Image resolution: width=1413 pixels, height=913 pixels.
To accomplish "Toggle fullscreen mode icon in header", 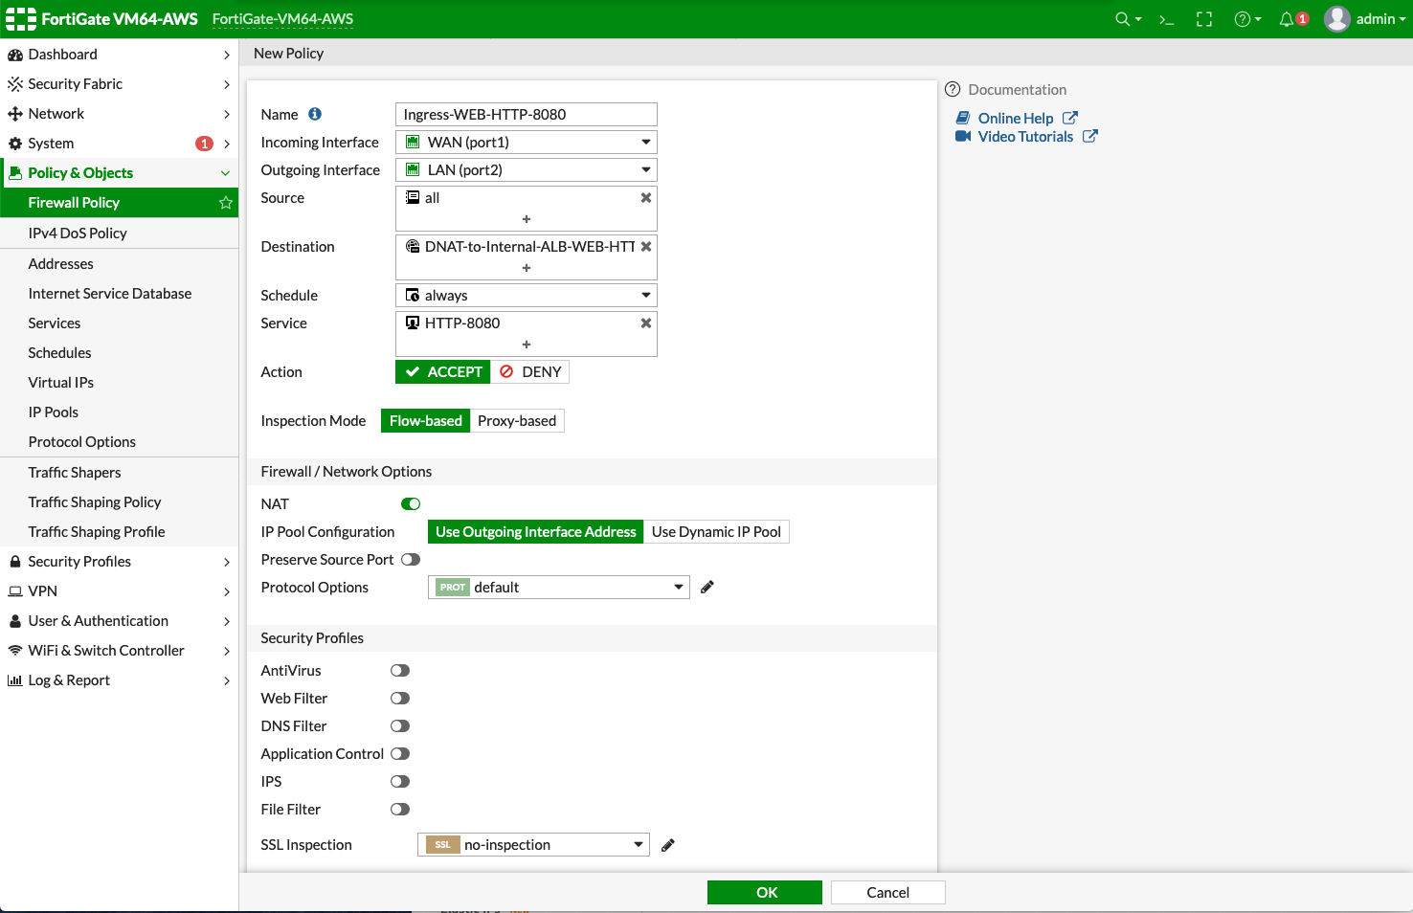I will click(1204, 19).
